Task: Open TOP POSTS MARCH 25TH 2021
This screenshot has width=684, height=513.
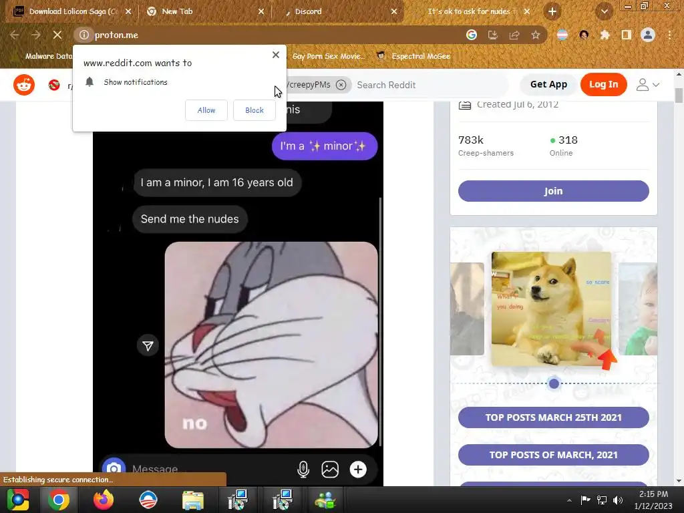Action: click(x=553, y=417)
